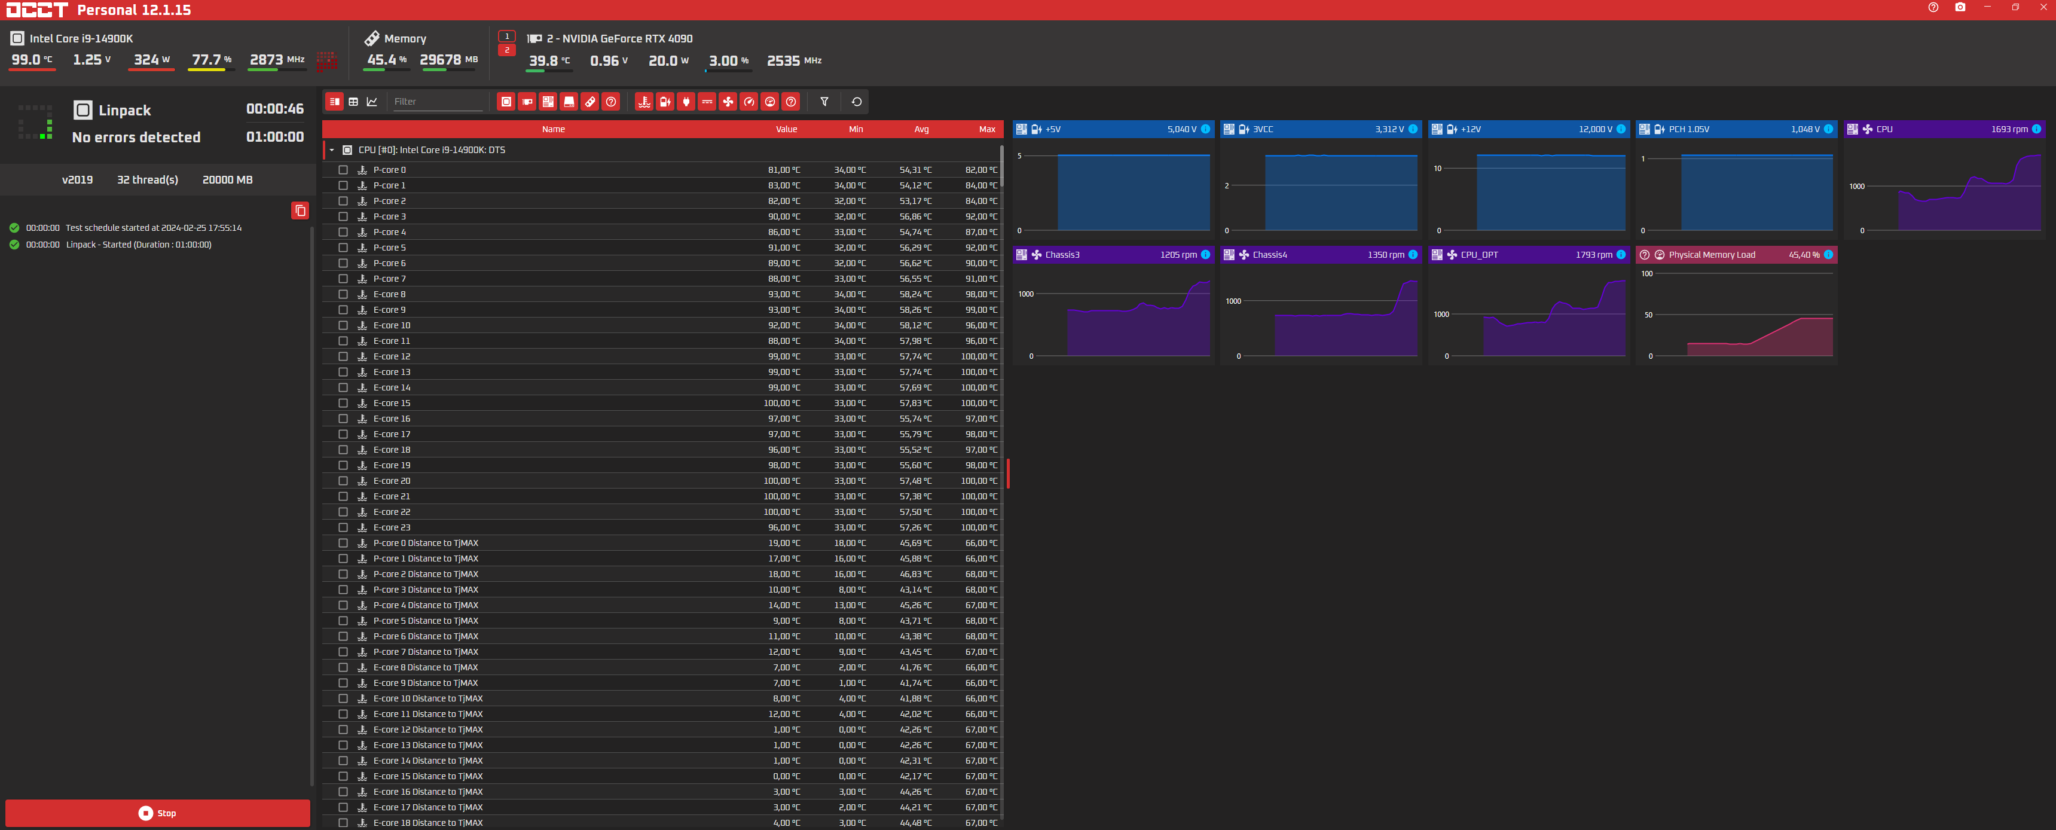Click the copy log icon
The width and height of the screenshot is (2056, 830).
(x=300, y=210)
